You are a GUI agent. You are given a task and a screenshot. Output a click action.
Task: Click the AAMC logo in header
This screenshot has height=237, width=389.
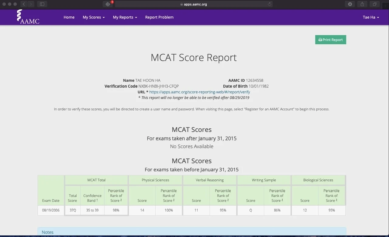28,17
